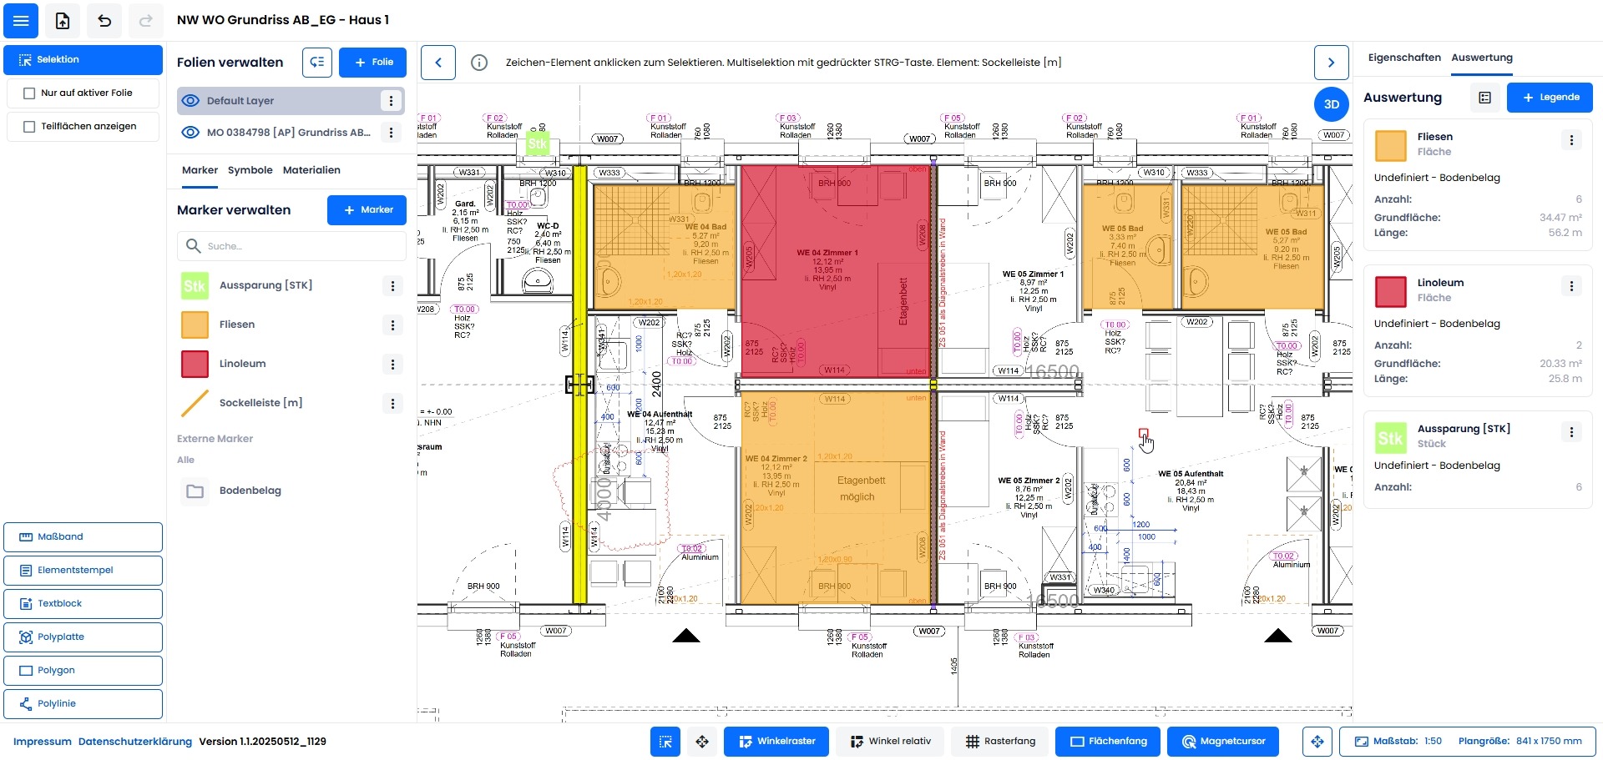Select the Aussparung [STK] marker swatch
Screen dimensions: 1603x760
[x=195, y=286]
